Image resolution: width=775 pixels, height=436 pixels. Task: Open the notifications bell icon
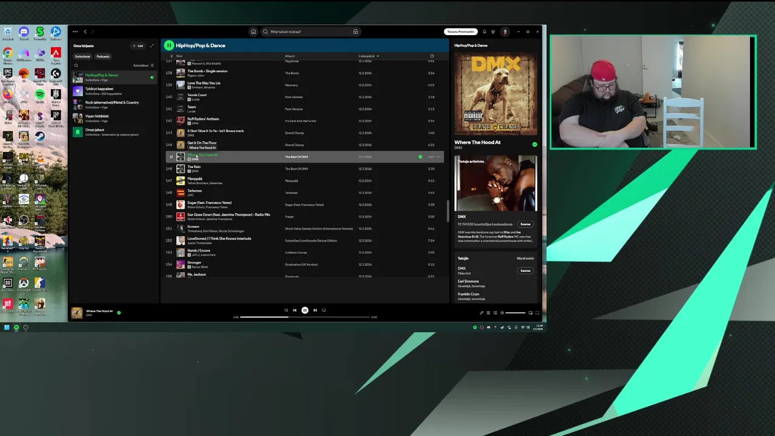click(484, 31)
